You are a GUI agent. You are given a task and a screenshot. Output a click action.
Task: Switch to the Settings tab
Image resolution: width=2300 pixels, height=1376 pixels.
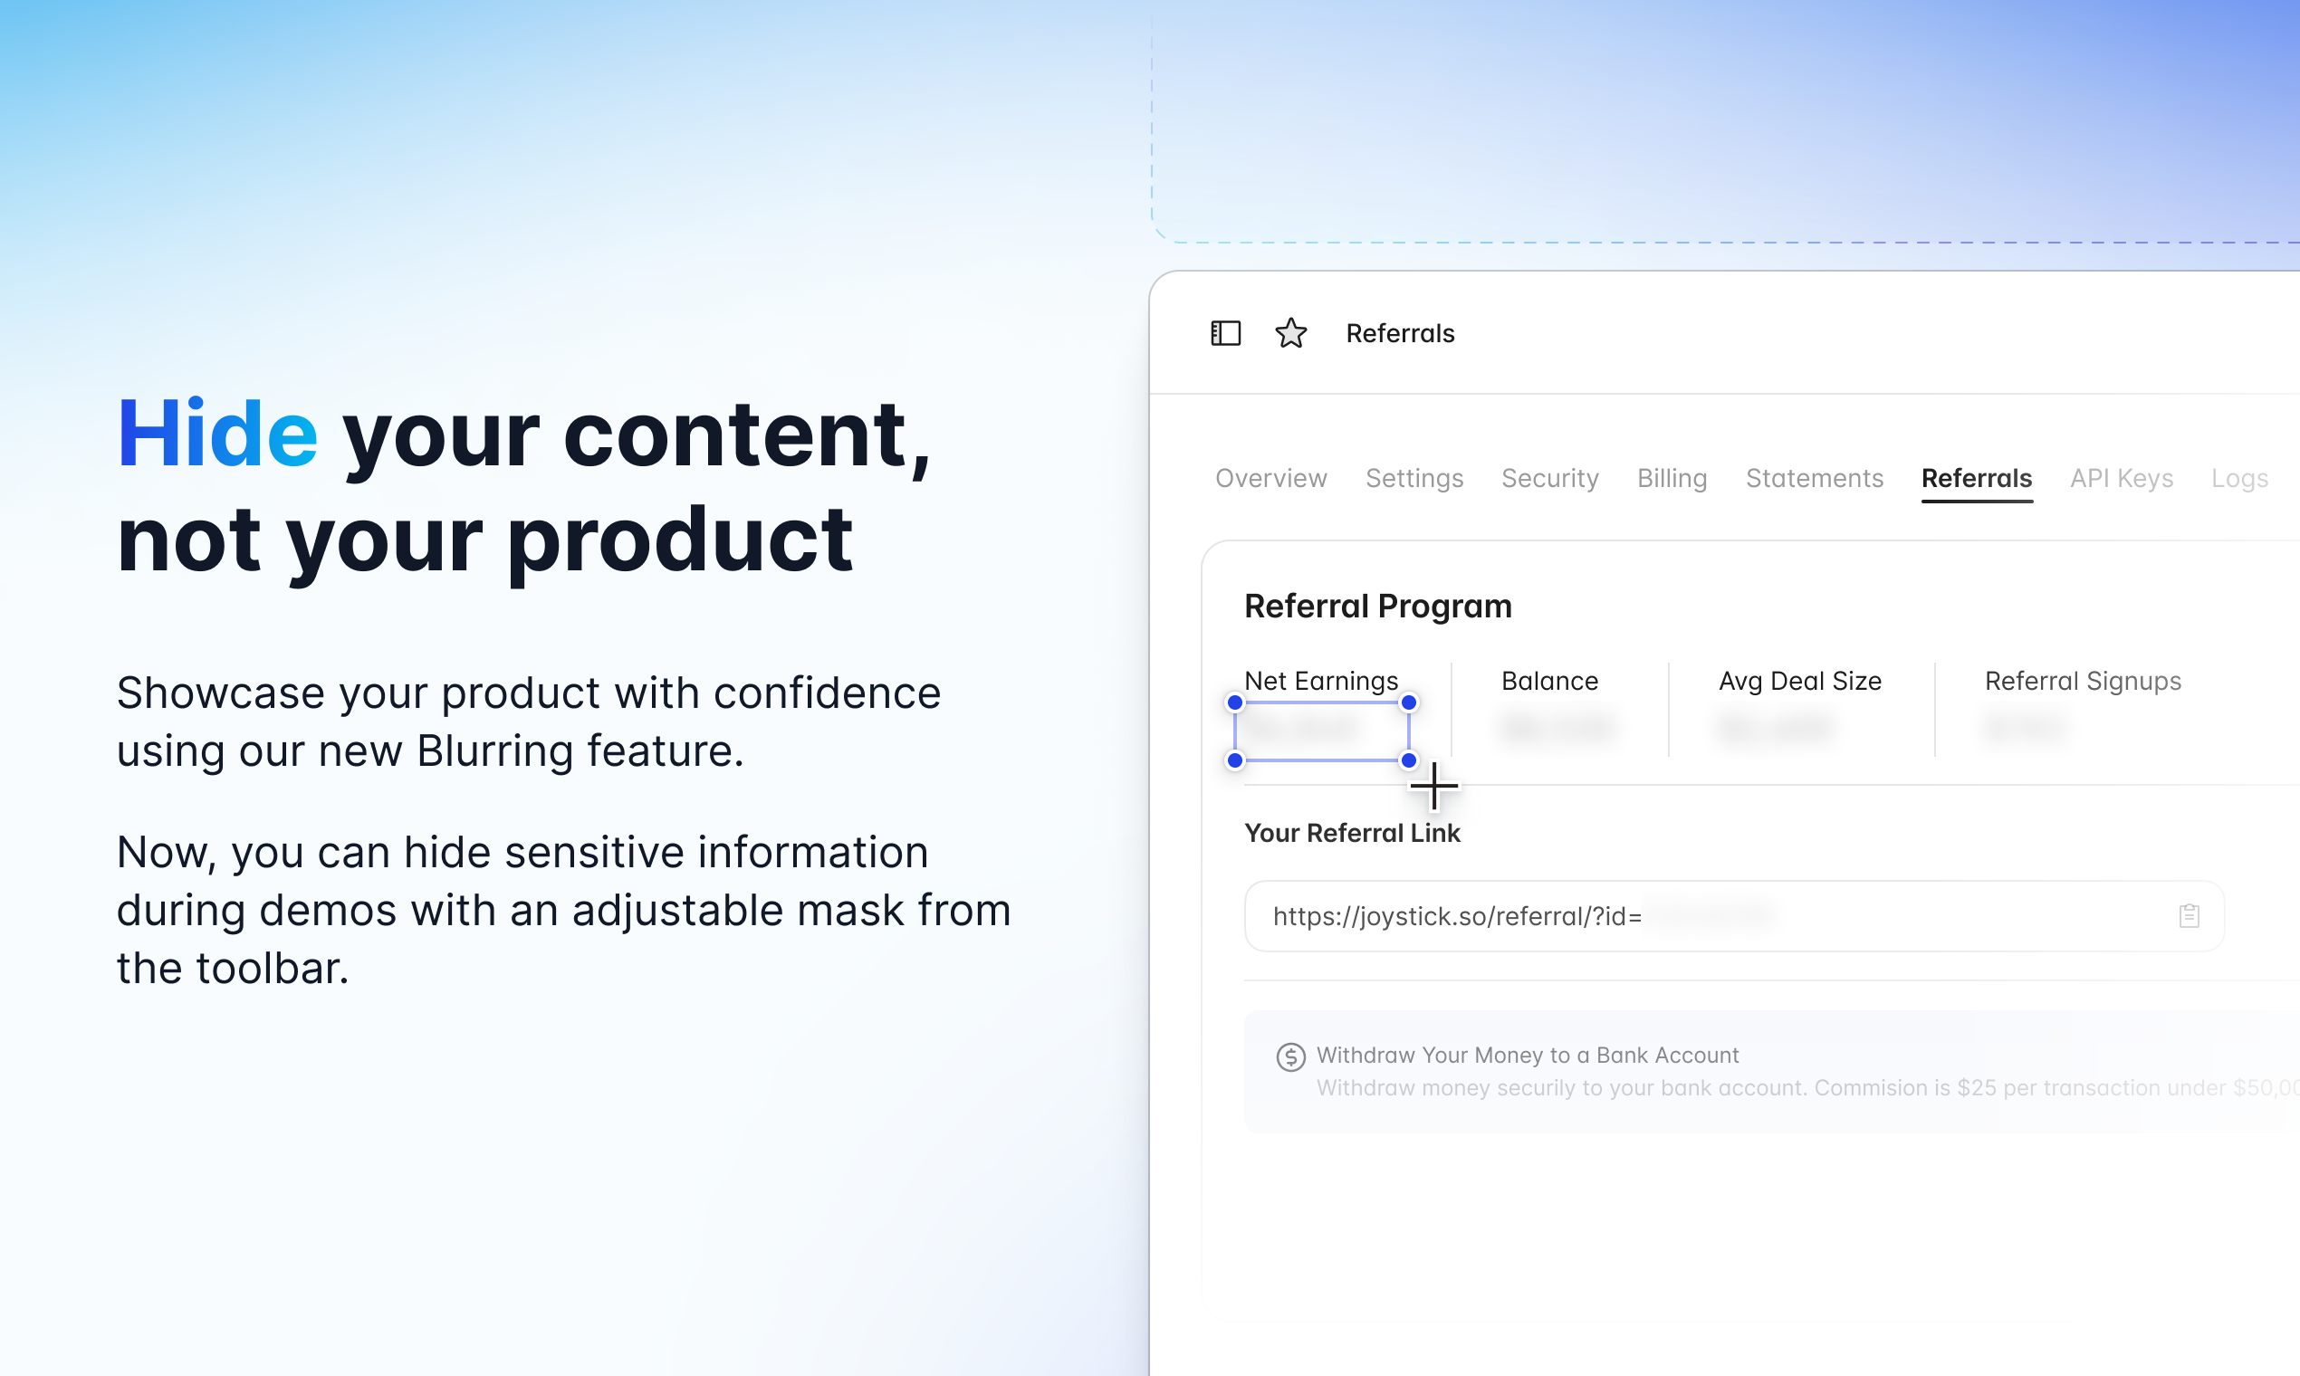pos(1414,479)
